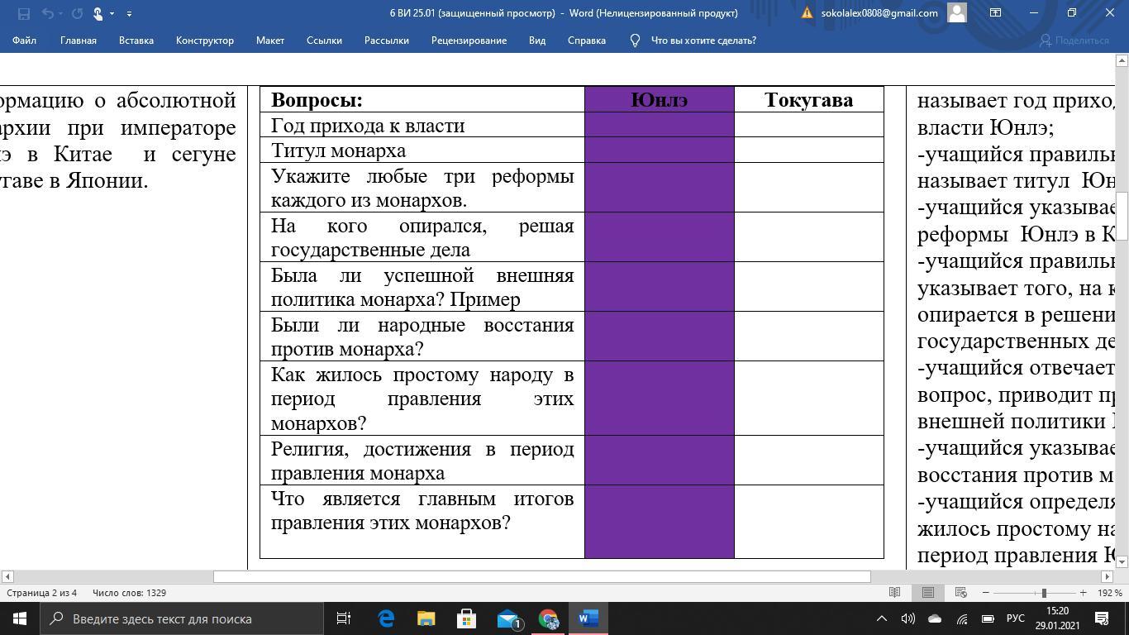
Task: Switch to the Рассылки tab
Action: tap(387, 41)
